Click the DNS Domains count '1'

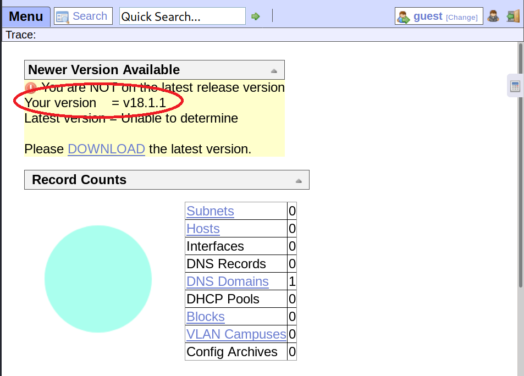click(292, 281)
